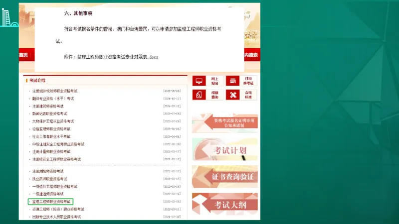Click the date beside 咨询工程师（投资）职业资格考试

tap(172, 209)
